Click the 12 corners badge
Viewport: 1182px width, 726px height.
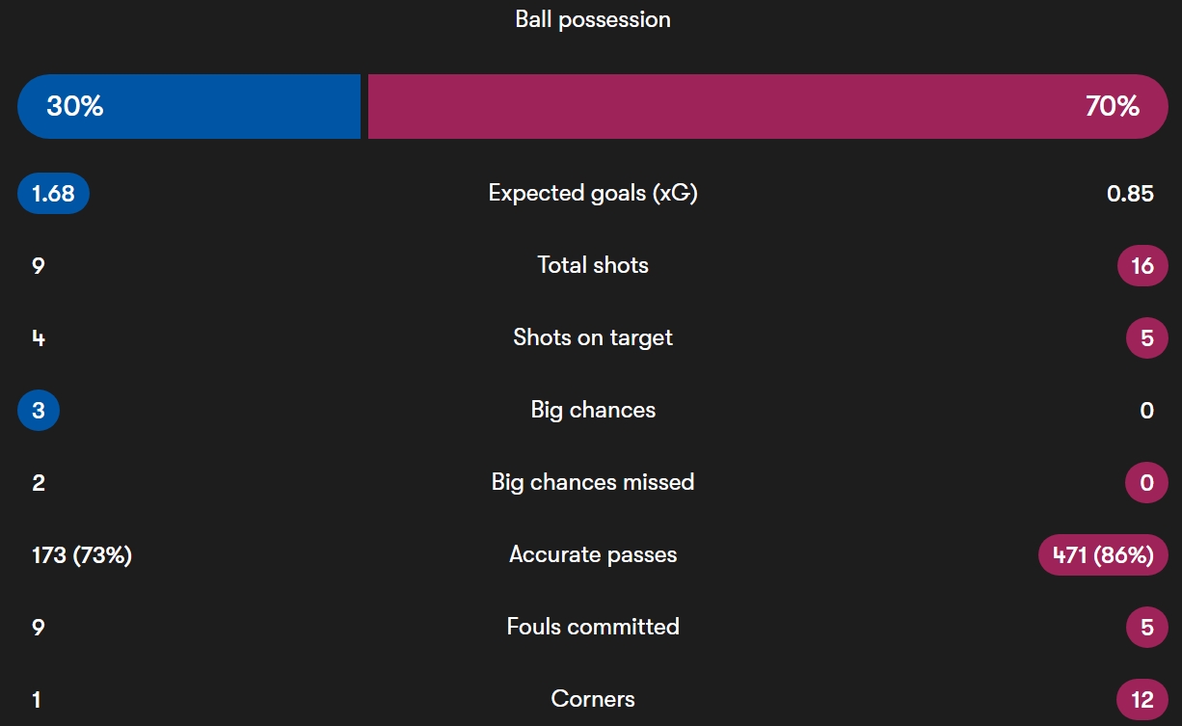[1142, 700]
